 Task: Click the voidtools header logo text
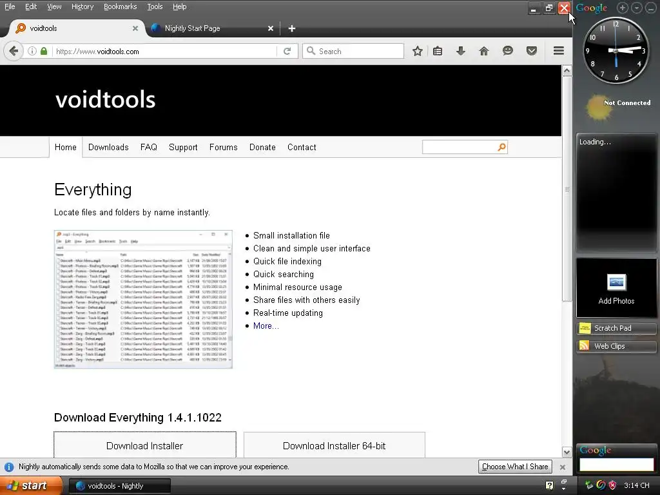point(105,100)
